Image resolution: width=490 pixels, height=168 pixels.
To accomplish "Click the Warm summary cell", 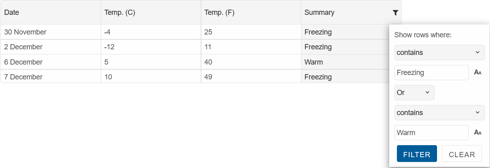I will 345,62.
